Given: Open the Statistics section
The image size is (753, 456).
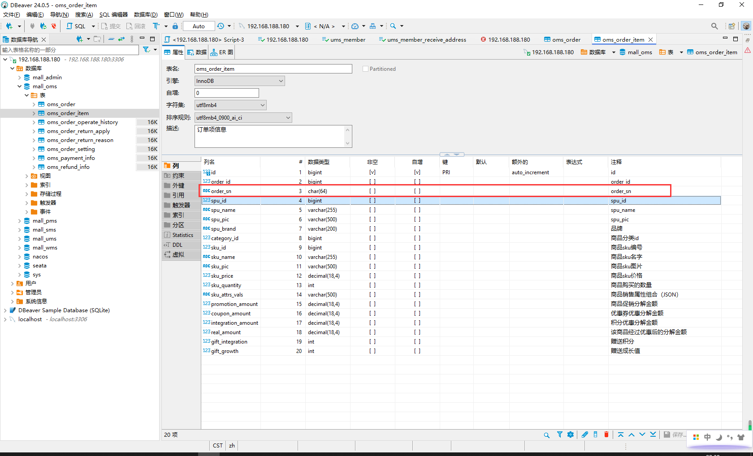Looking at the screenshot, I should (181, 235).
